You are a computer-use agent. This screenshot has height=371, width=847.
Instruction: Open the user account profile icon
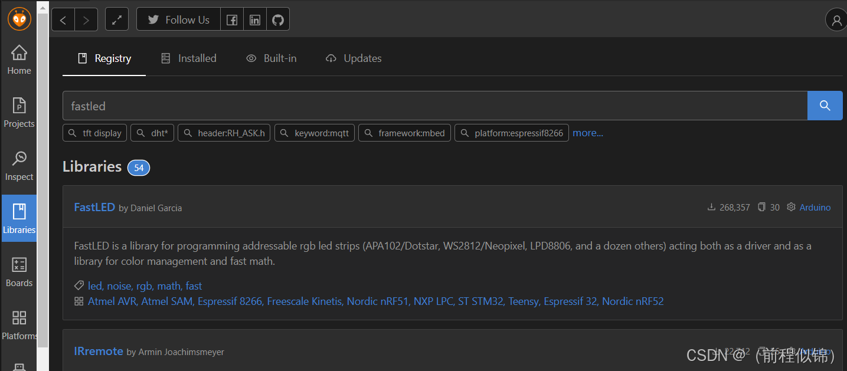click(x=836, y=20)
